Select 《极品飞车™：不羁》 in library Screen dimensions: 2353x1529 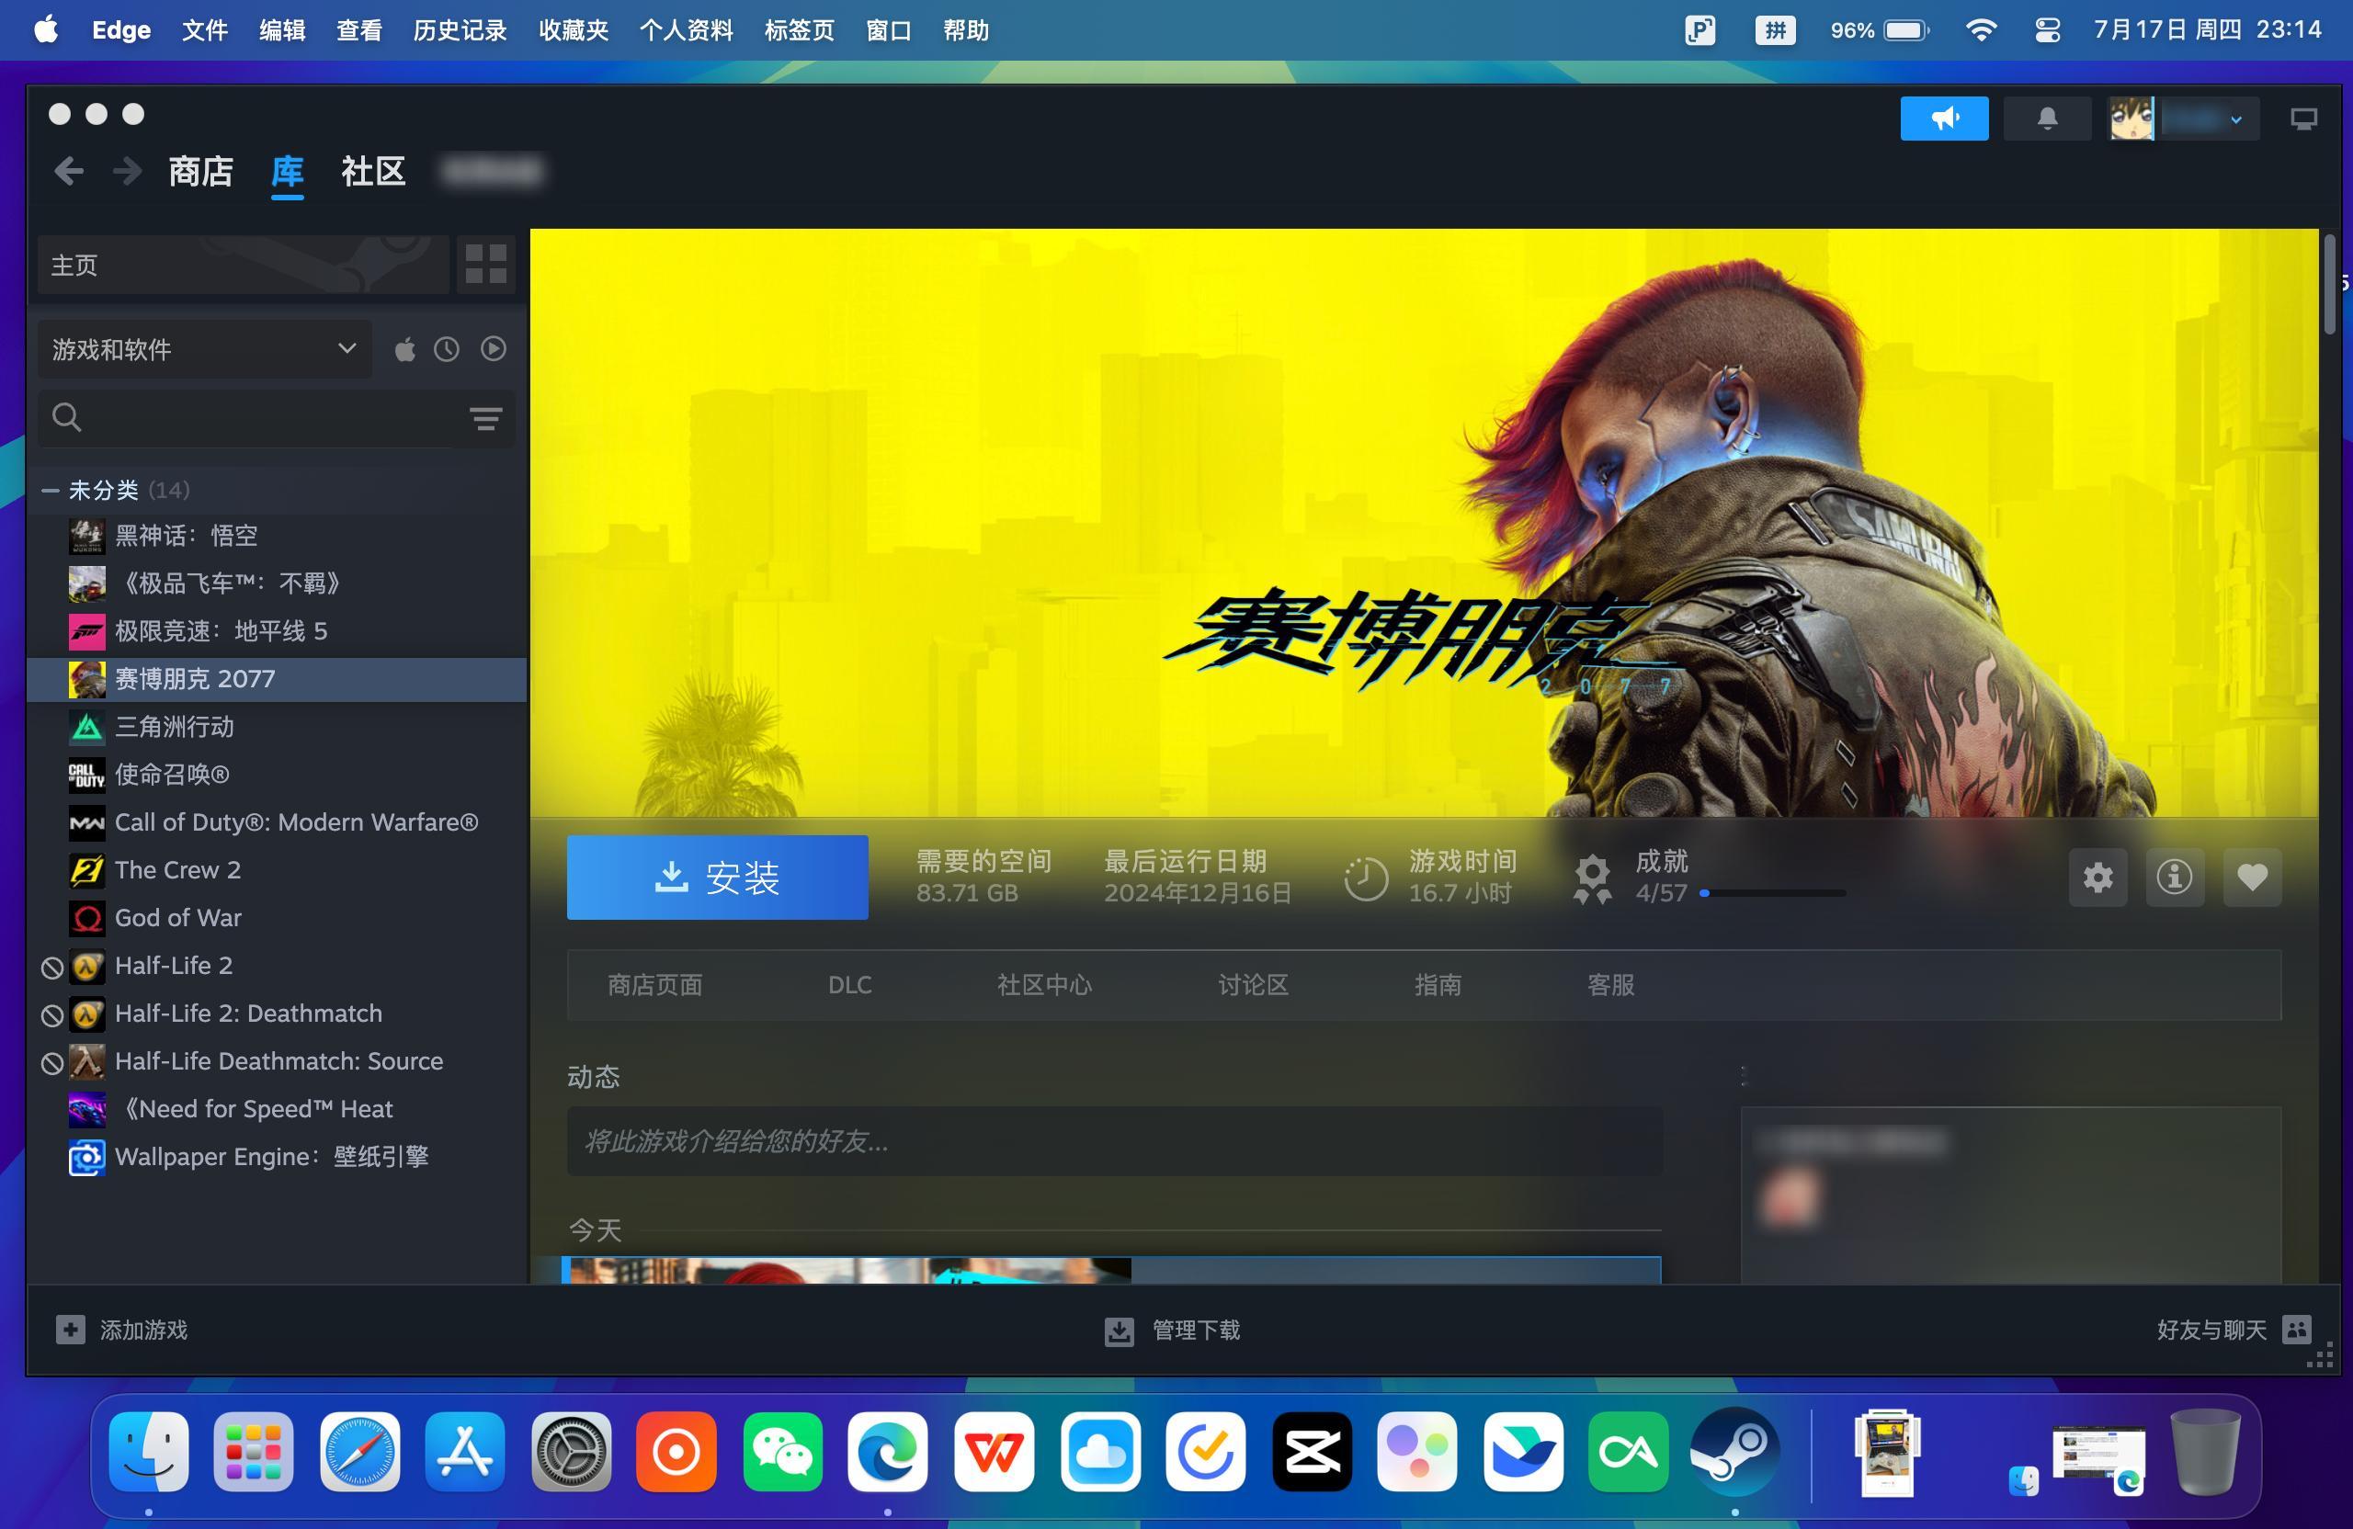(x=278, y=583)
